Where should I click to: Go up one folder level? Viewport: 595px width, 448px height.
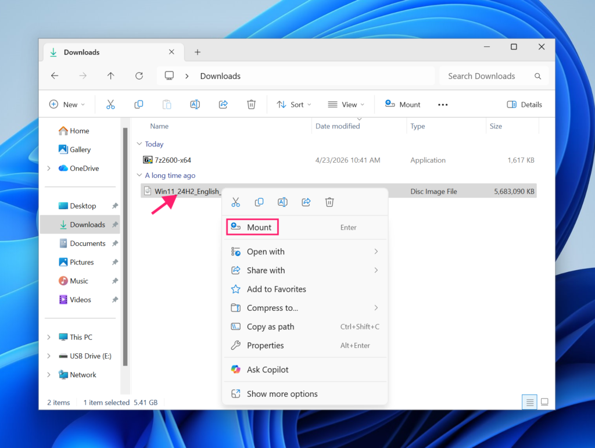[x=111, y=76]
